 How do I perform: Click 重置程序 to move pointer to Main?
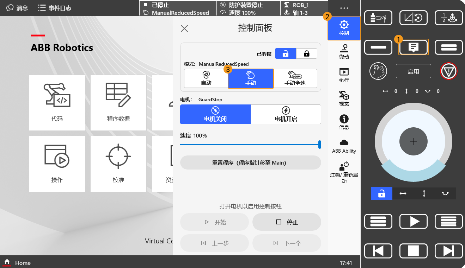pyautogui.click(x=250, y=162)
